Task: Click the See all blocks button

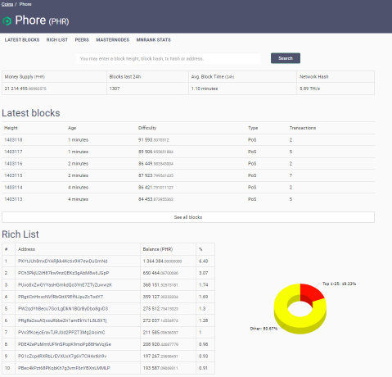Action: click(x=188, y=217)
